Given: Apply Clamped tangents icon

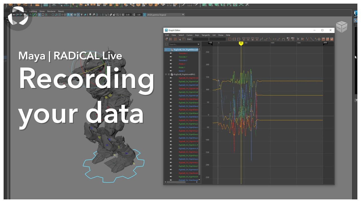Looking at the screenshot, I should [x=266, y=39].
